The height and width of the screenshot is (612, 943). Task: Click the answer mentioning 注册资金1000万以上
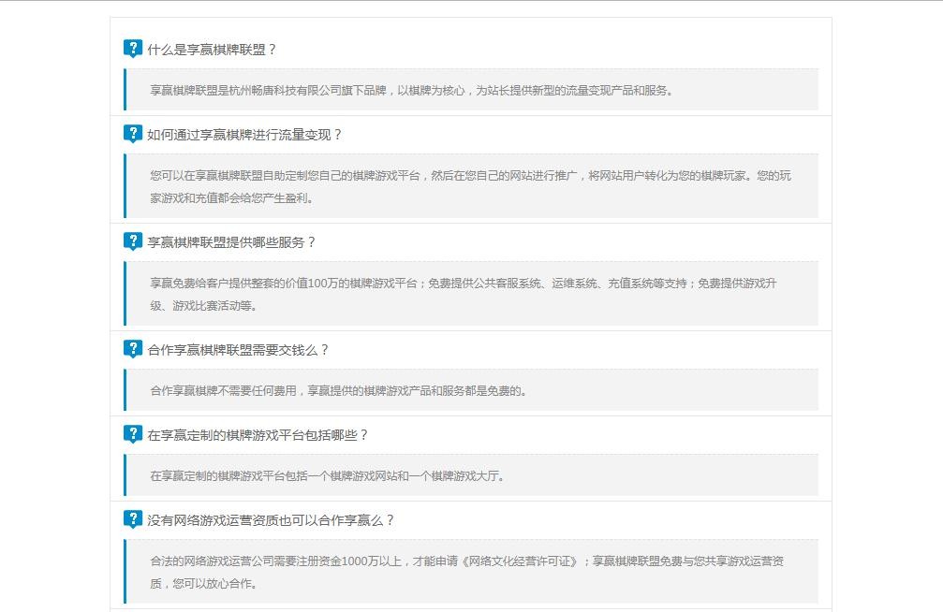471,571
